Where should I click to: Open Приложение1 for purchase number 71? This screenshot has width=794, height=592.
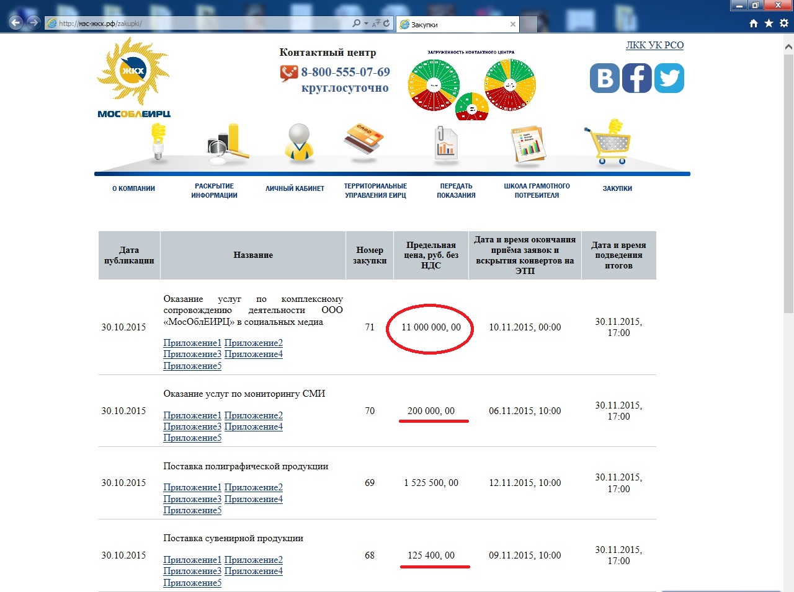click(192, 343)
